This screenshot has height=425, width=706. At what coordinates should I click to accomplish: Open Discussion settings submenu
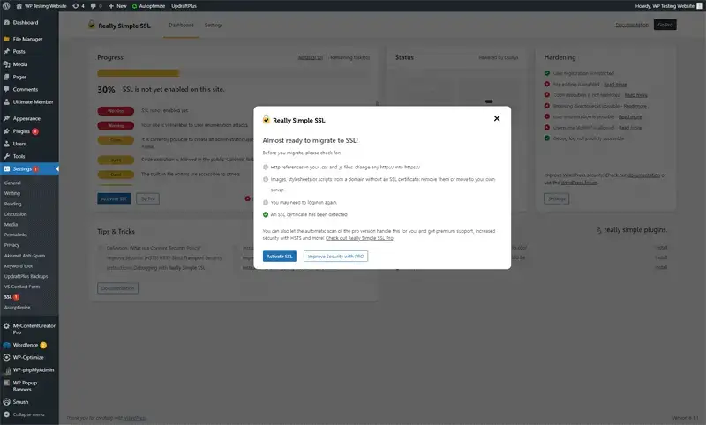[15, 214]
